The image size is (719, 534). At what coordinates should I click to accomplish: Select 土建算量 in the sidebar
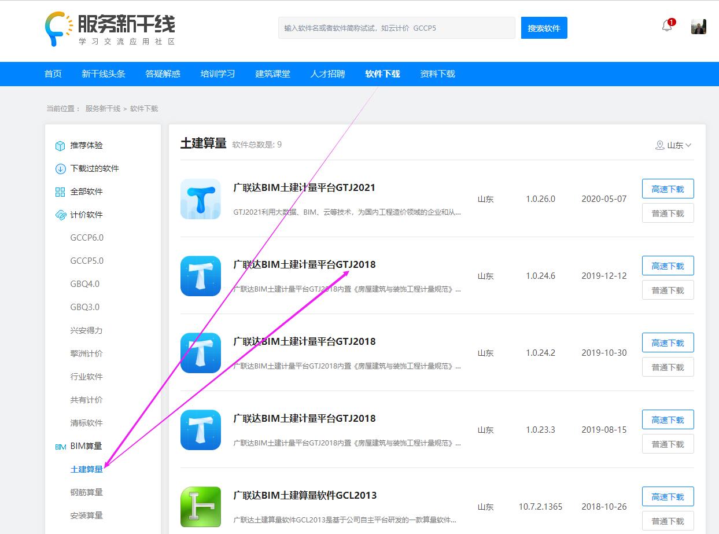coord(87,469)
